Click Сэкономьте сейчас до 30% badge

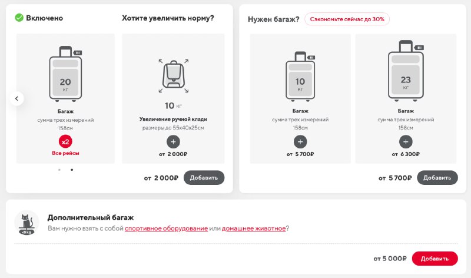(347, 19)
